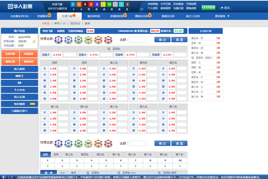The width and height of the screenshot is (268, 179).
Task: Toggle the sound speaker icon in header
Action: [142, 9]
